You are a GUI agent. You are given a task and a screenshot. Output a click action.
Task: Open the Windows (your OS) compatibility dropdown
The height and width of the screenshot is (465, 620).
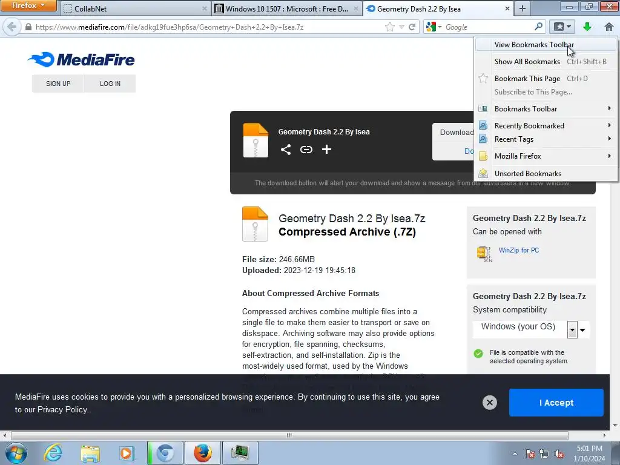coord(530,329)
